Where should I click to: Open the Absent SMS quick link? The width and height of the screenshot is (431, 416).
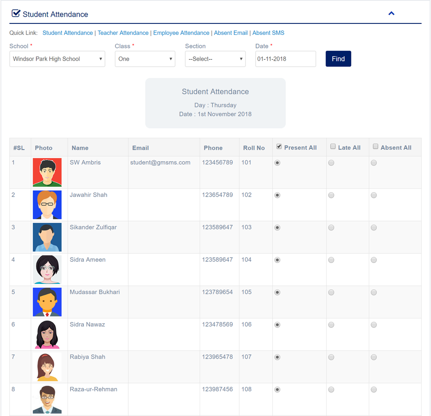[268, 33]
